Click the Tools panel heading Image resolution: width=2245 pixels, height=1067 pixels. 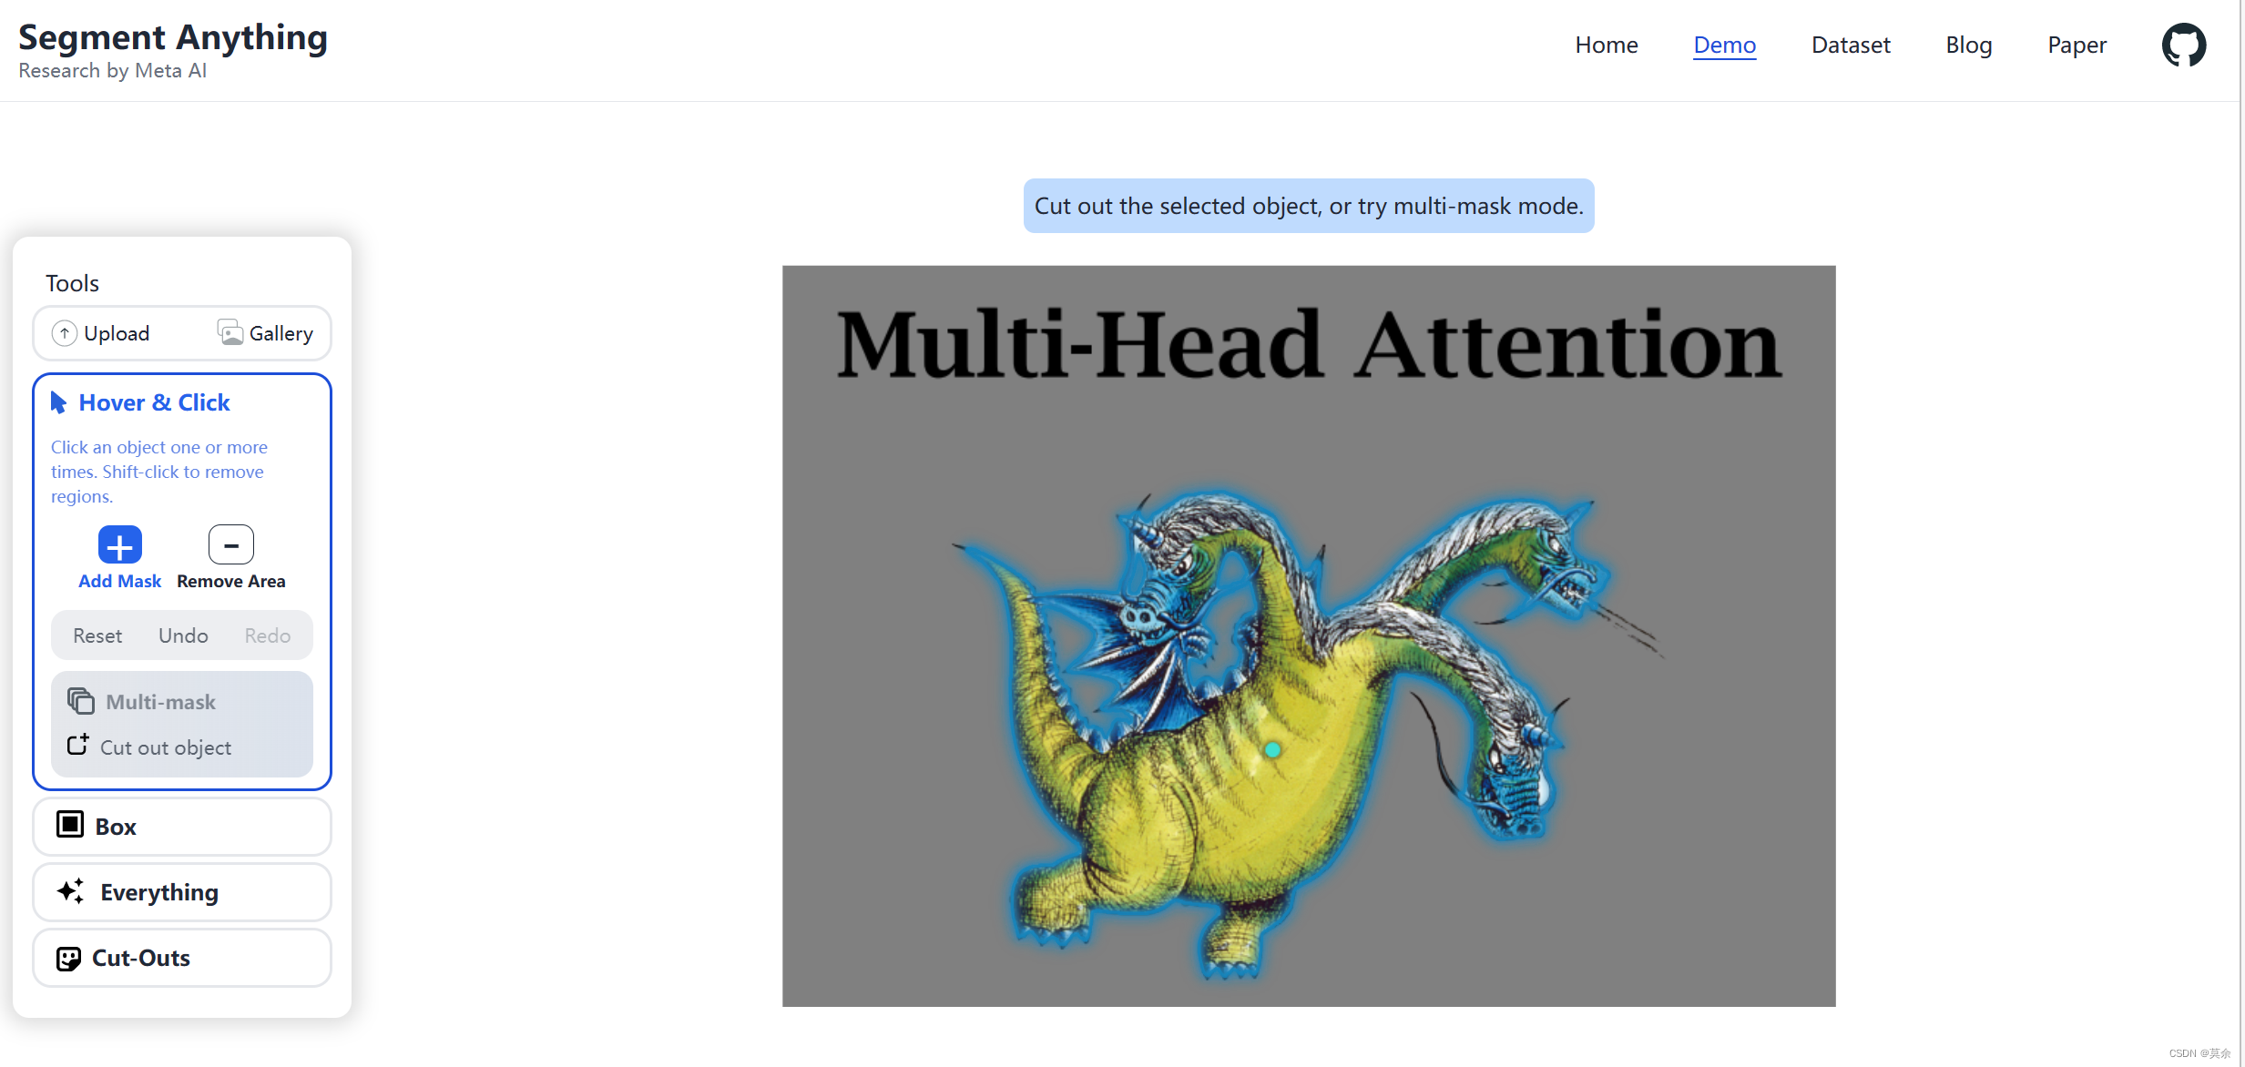(73, 283)
